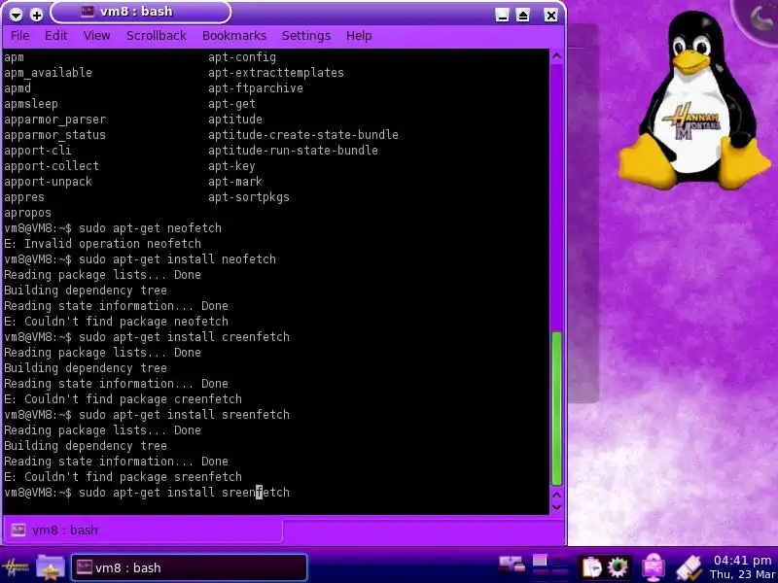Click 'E: Couldn't find package creenfetch' line
The width and height of the screenshot is (778, 583).
(x=124, y=399)
